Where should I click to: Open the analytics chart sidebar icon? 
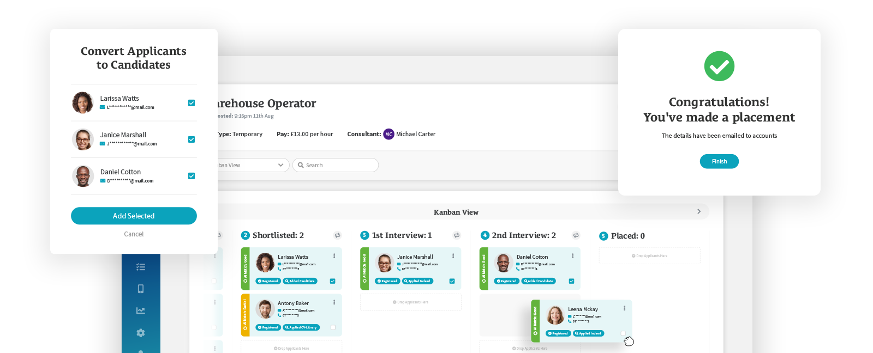click(141, 311)
